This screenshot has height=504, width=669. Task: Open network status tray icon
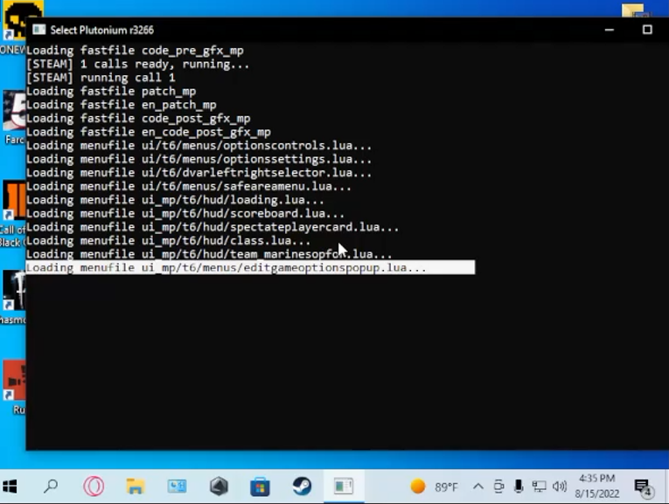pyautogui.click(x=539, y=487)
